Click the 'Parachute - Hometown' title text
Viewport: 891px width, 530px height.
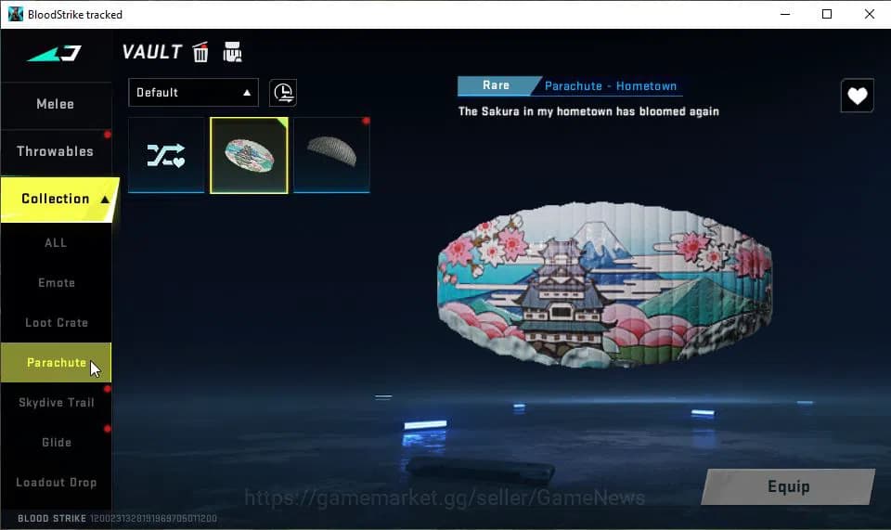[x=611, y=85]
